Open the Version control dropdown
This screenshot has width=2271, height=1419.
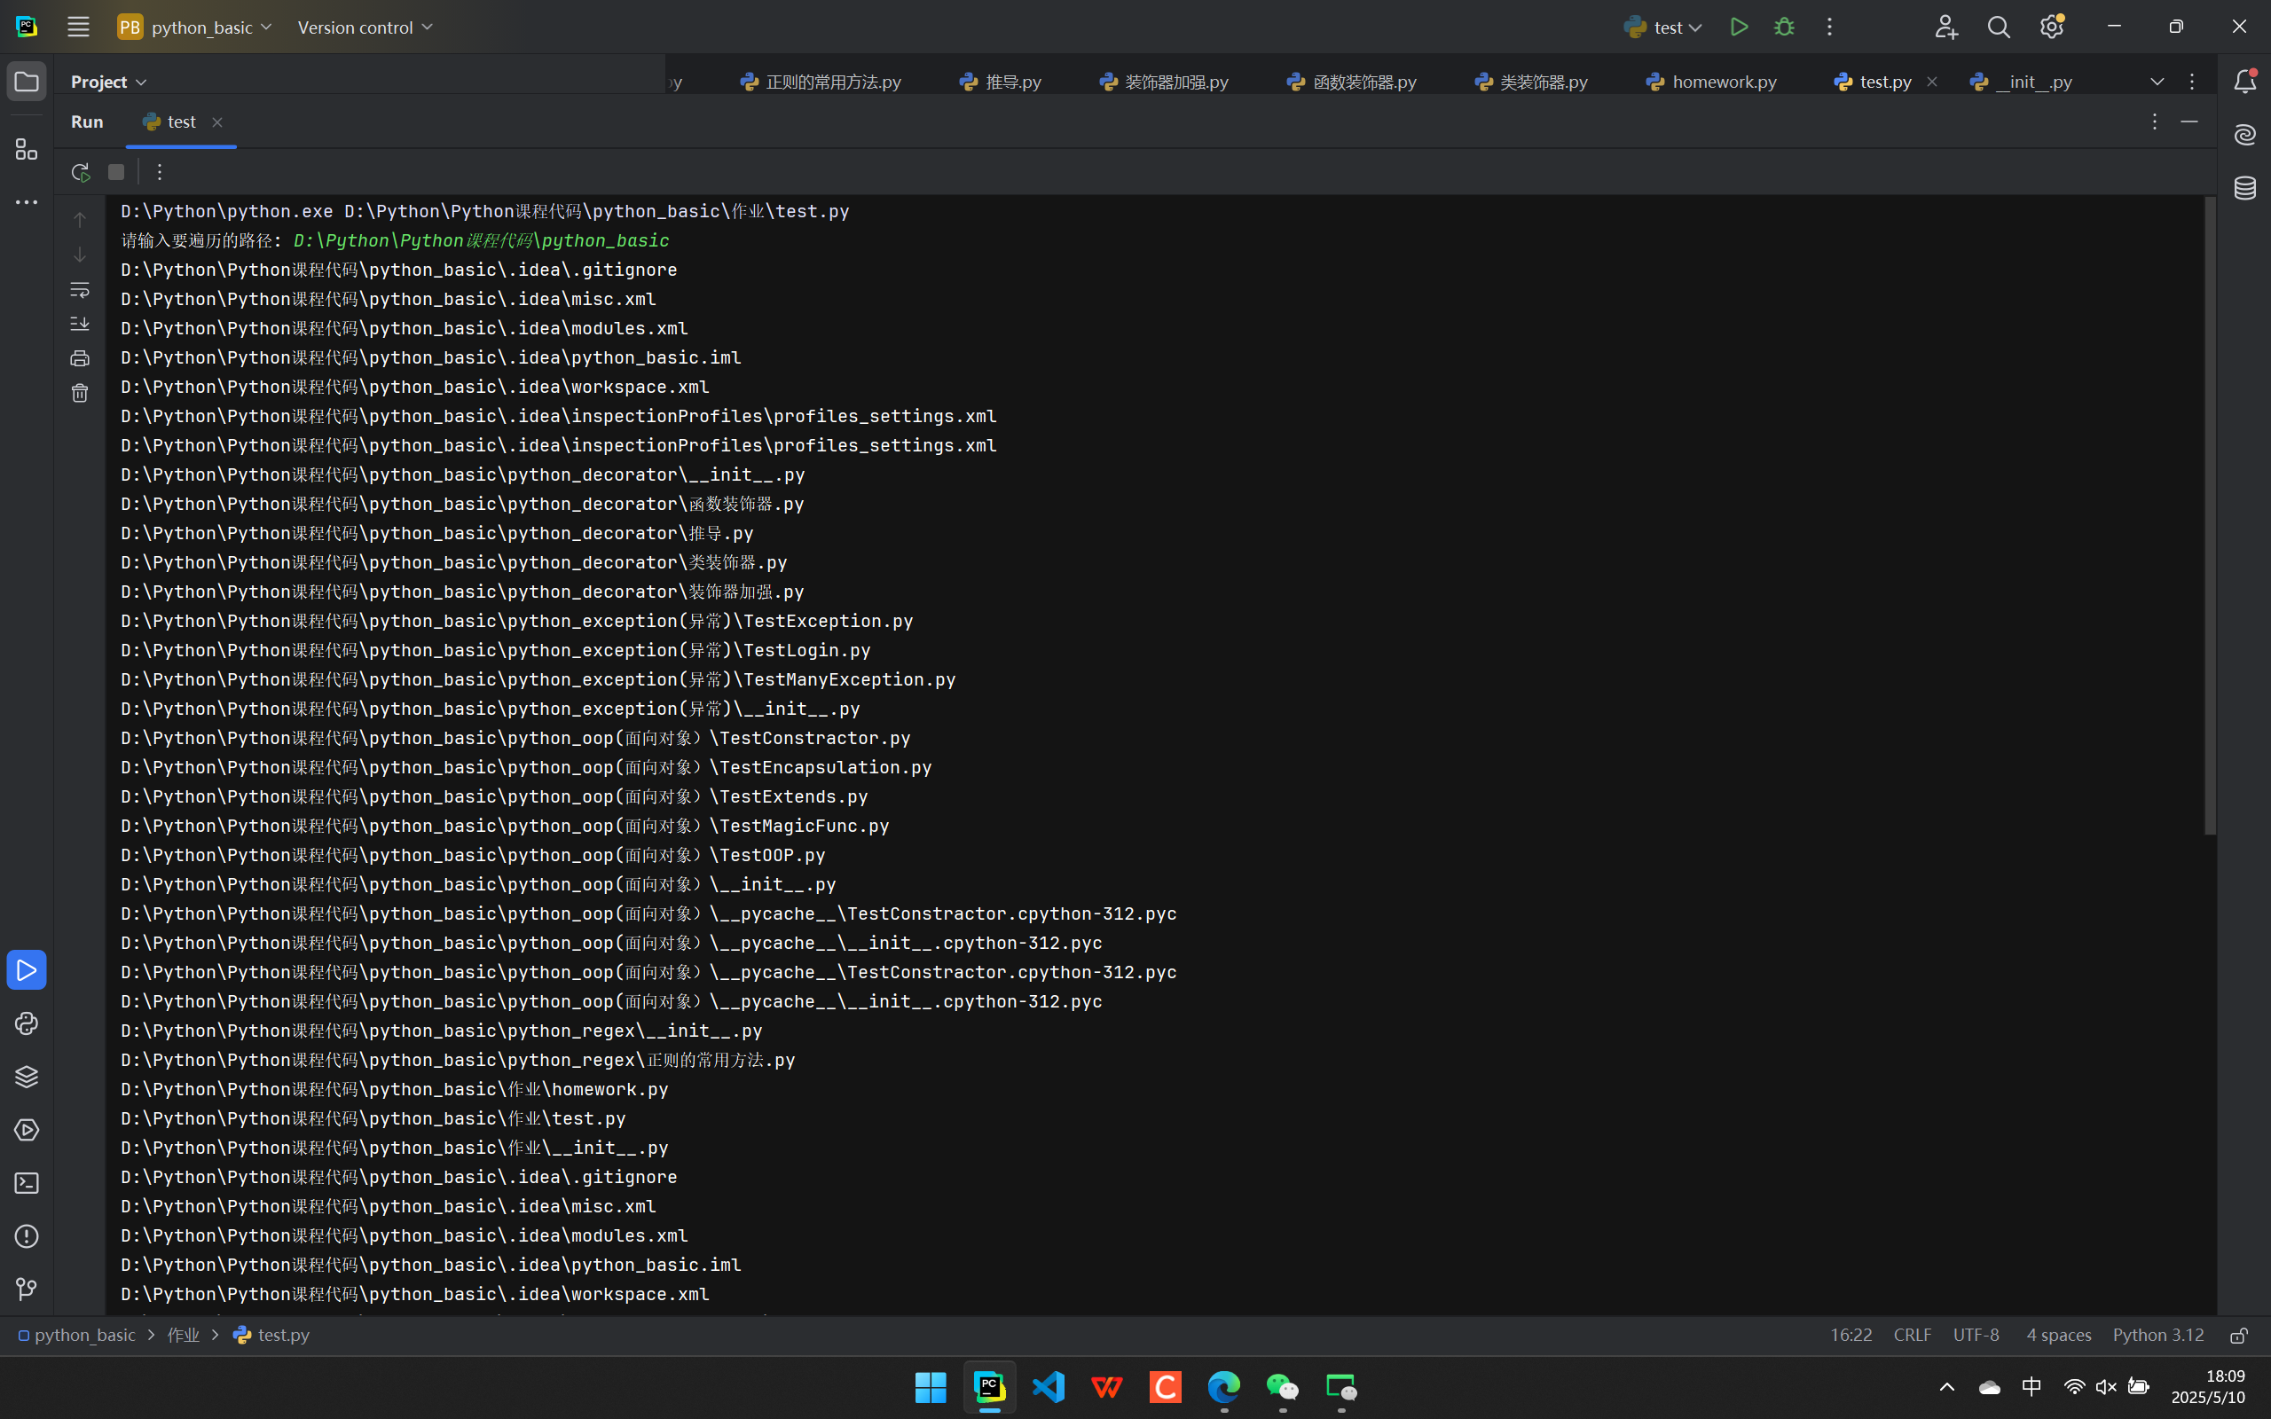point(364,27)
